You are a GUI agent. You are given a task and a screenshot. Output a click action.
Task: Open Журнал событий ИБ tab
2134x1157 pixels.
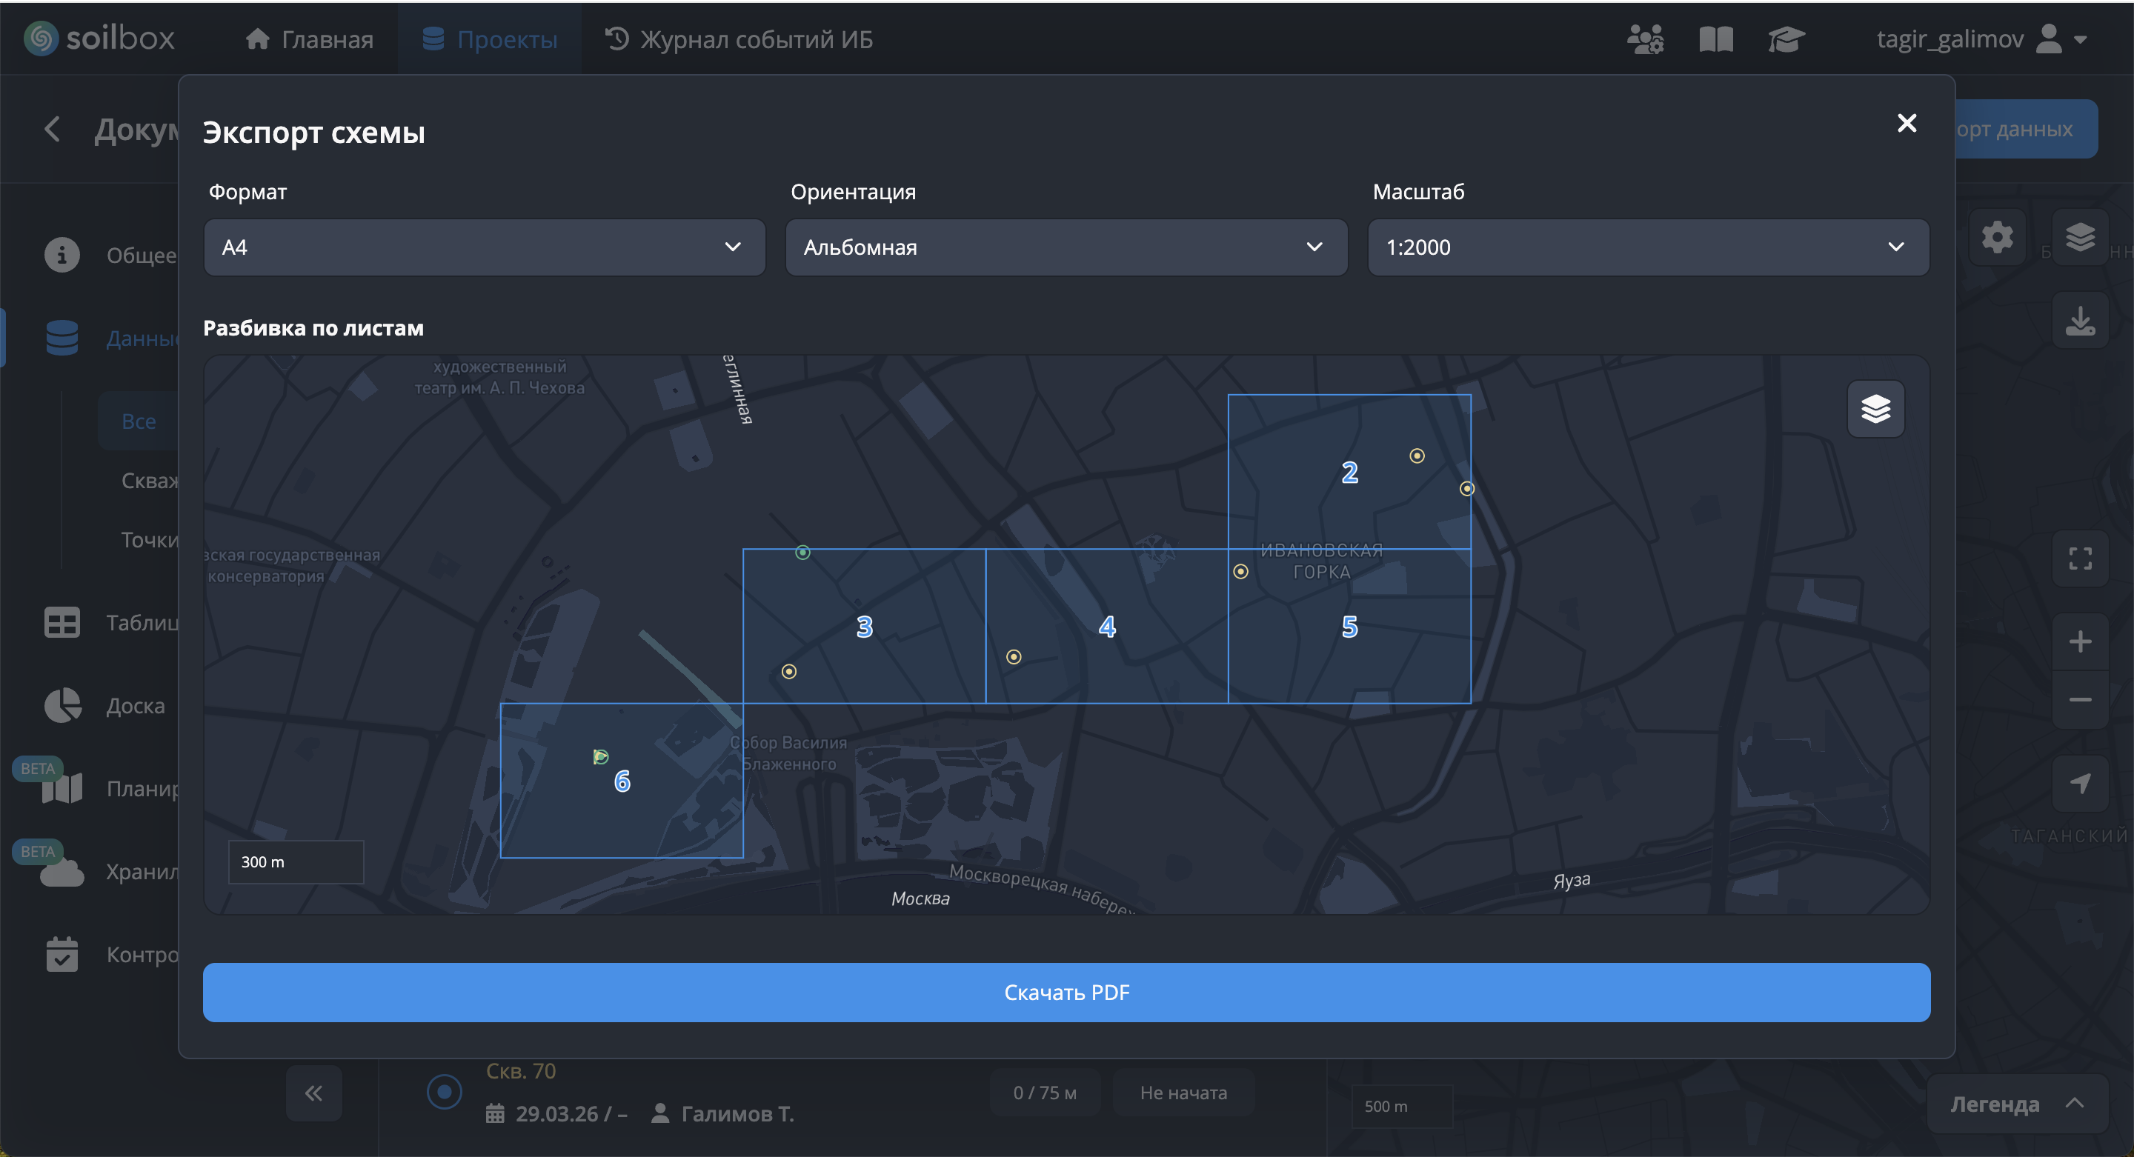[x=739, y=39]
